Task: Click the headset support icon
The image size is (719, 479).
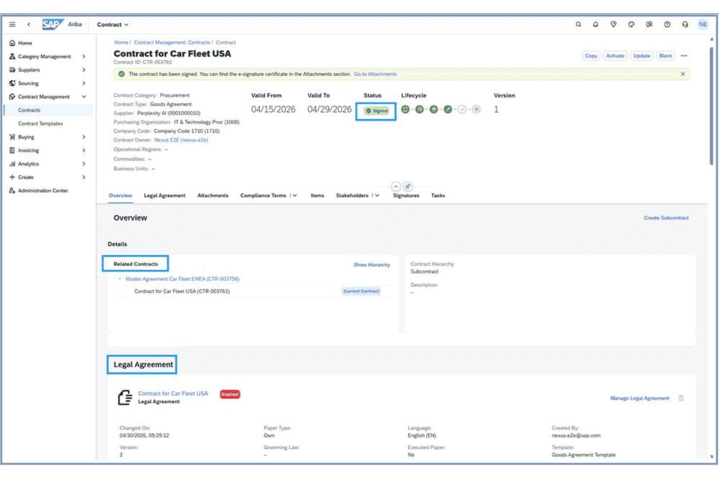Action: 685,24
